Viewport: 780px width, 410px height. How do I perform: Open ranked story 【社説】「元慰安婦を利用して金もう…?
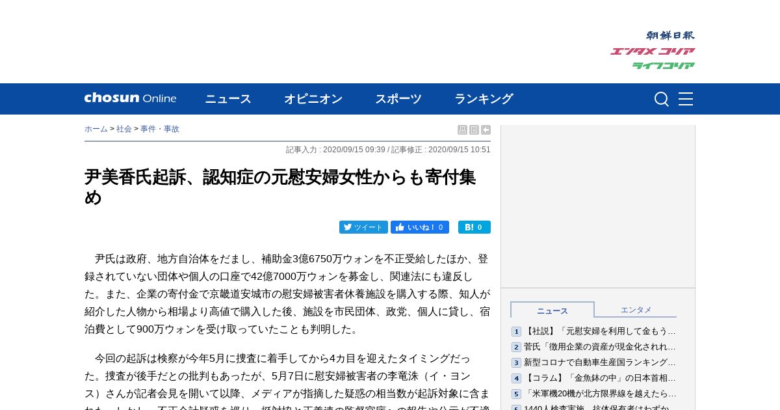point(600,331)
